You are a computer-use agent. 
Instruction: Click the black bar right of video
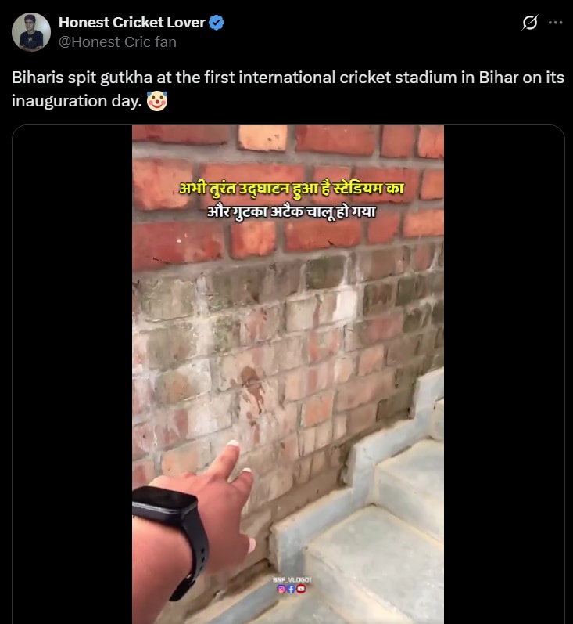click(x=504, y=374)
